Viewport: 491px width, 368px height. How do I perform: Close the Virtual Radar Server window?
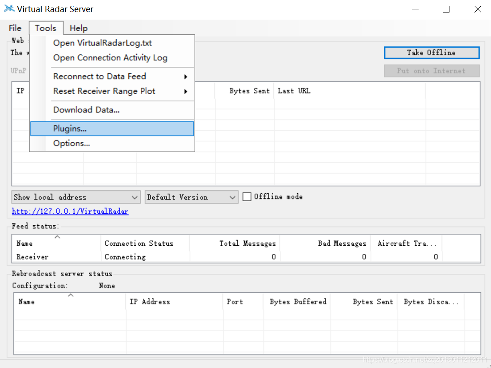[x=478, y=9]
